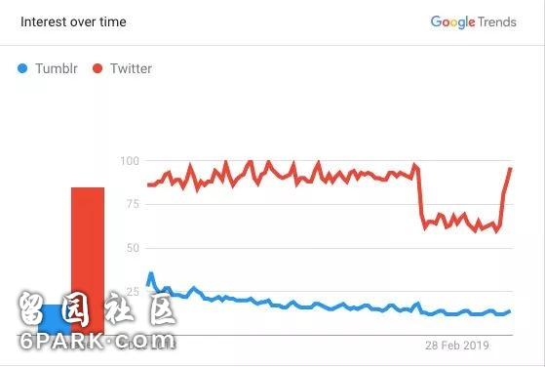
Task: Select the Twitter legend label
Action: pyautogui.click(x=131, y=68)
